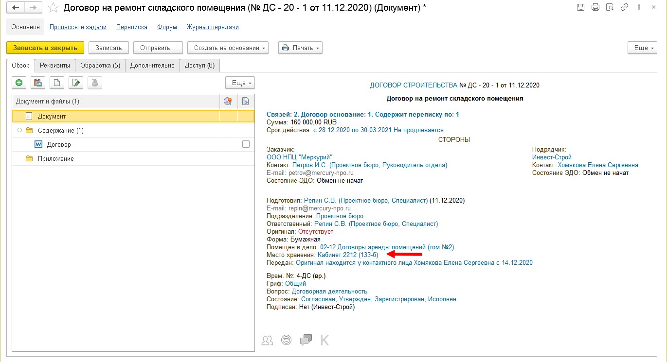This screenshot has height=362, width=667.
Task: Open the Инвест-Строй contractor link
Action: (552, 157)
